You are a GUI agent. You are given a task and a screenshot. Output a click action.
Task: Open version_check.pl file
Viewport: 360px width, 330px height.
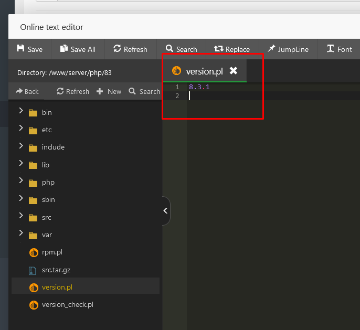tap(67, 305)
